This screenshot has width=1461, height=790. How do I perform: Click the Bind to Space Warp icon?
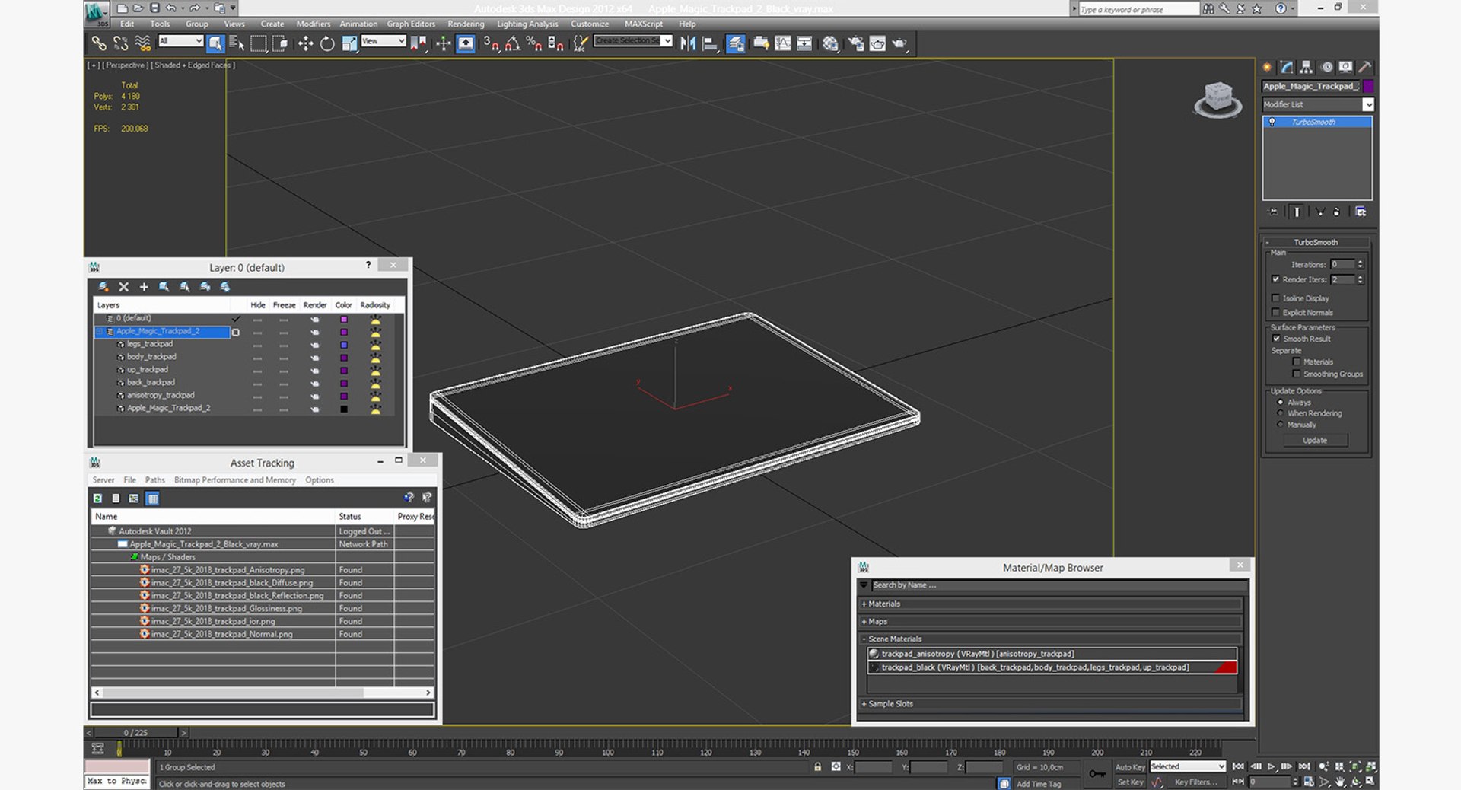[142, 43]
